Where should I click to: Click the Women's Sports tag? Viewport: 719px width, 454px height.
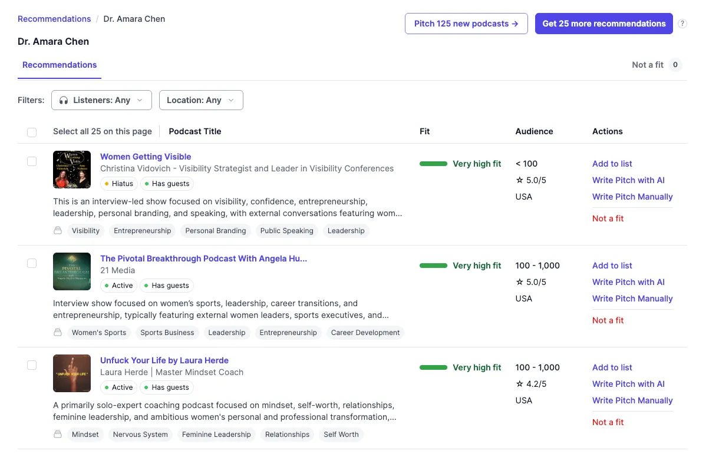pyautogui.click(x=99, y=333)
